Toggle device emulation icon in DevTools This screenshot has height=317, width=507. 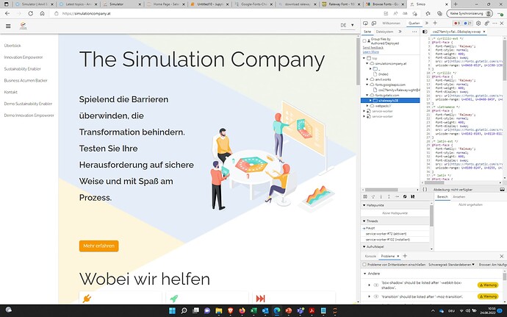pos(374,24)
